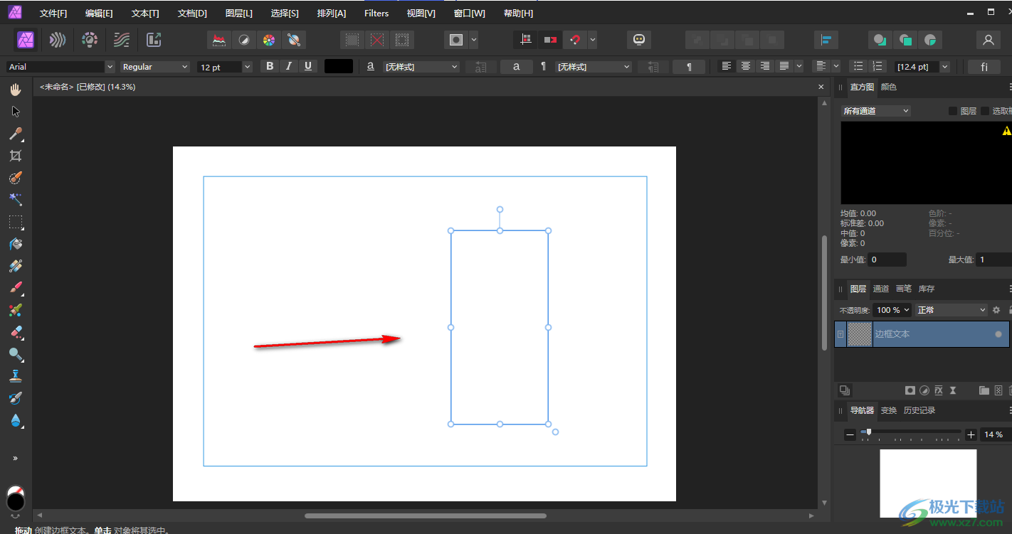Screen dimensions: 1012x534
Task: Switch to the 历史记录 tab
Action: coord(919,410)
